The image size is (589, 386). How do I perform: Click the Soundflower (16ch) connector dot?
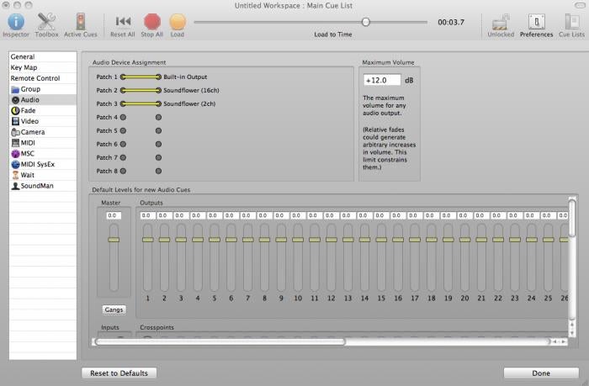pos(158,91)
